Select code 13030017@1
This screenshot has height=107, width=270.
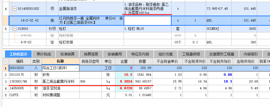20,82
